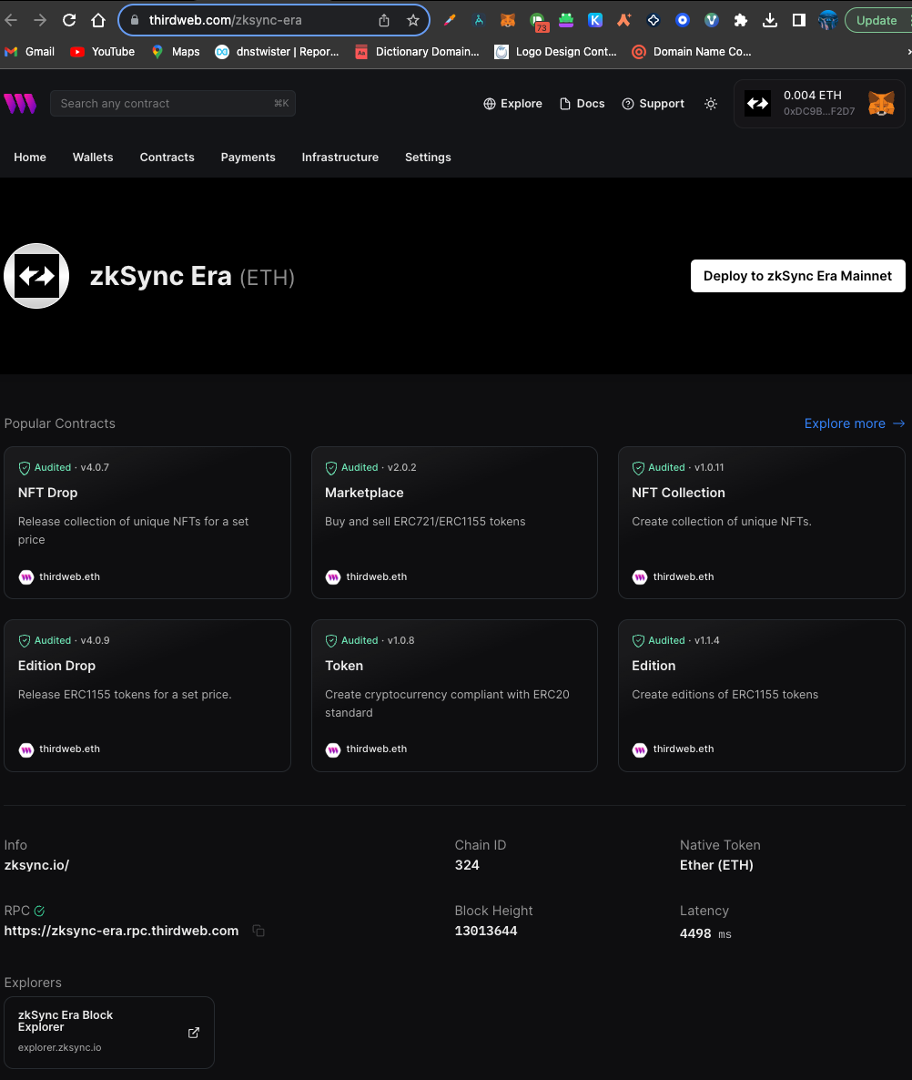Open the Token contract card

pyautogui.click(x=454, y=696)
